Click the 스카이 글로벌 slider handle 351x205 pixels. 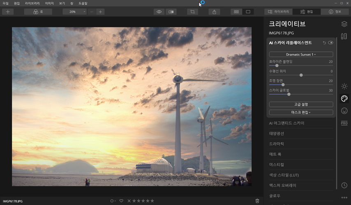point(289,94)
